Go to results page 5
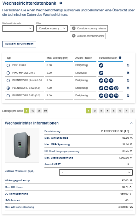 (114, 111)
